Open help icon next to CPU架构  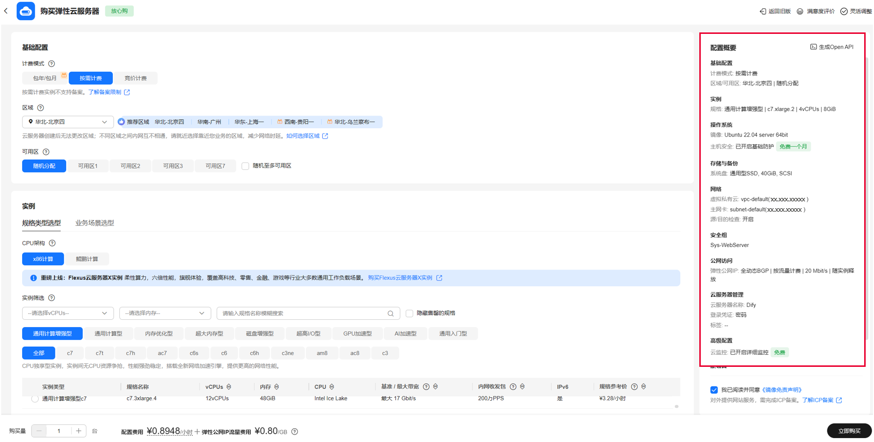click(x=52, y=243)
